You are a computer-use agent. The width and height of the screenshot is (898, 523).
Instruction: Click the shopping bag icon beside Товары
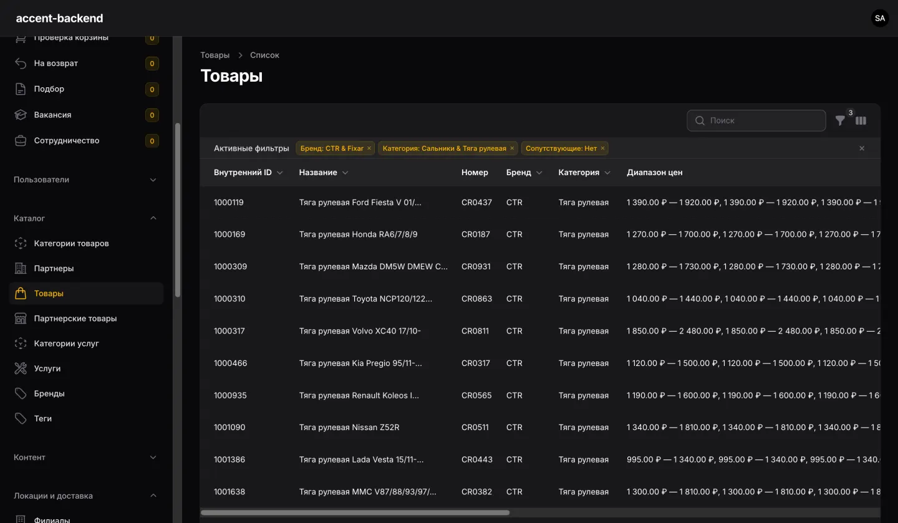(x=21, y=293)
